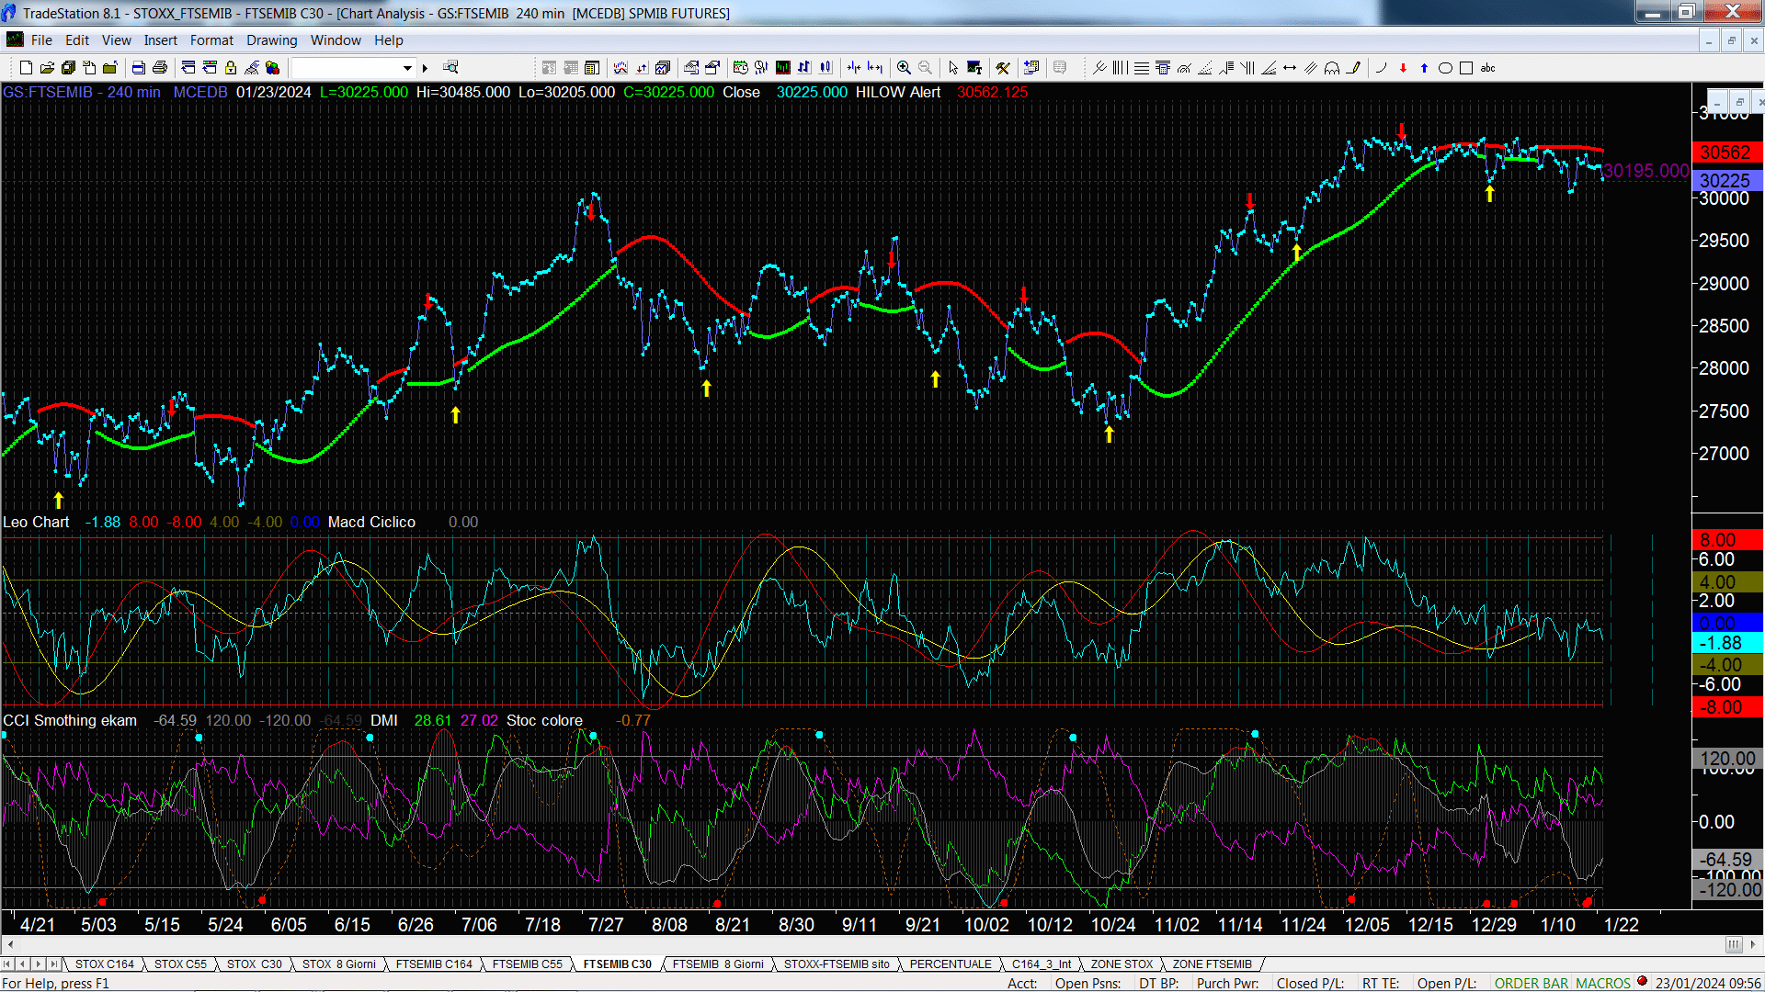Click the red 30562 price axis marker
The width and height of the screenshot is (1765, 992).
click(x=1725, y=152)
